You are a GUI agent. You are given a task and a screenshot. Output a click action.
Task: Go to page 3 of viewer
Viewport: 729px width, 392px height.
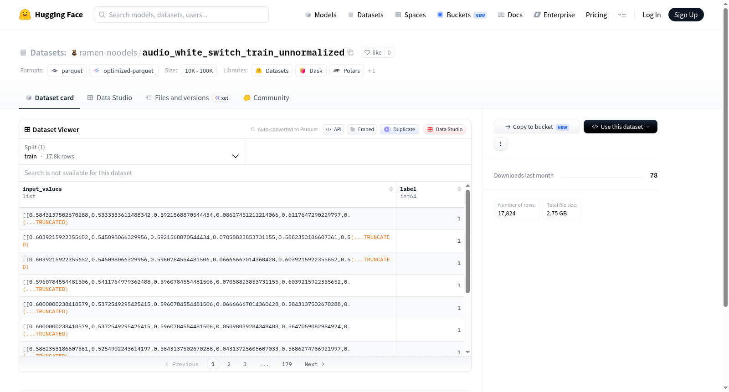(x=245, y=364)
